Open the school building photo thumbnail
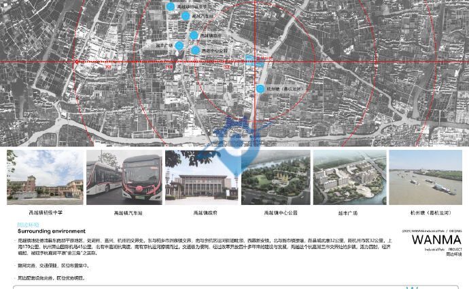The height and width of the screenshot is (289, 469). point(45,177)
